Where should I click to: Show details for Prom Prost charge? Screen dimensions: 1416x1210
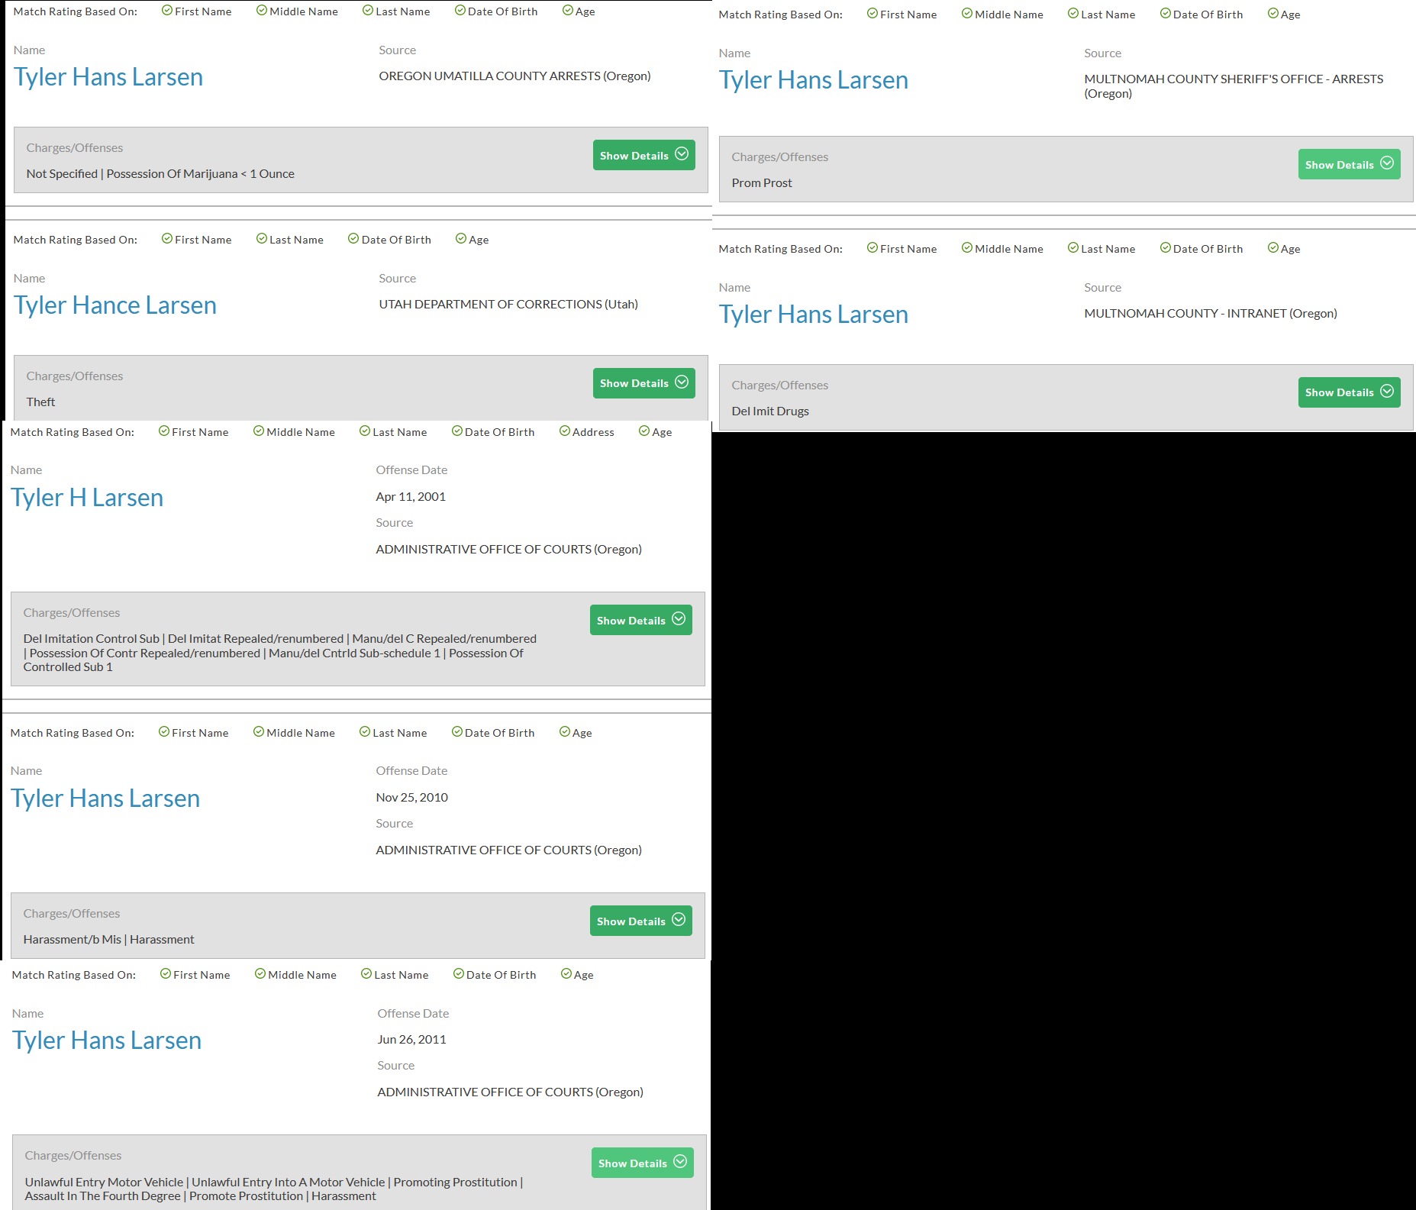[1348, 164]
